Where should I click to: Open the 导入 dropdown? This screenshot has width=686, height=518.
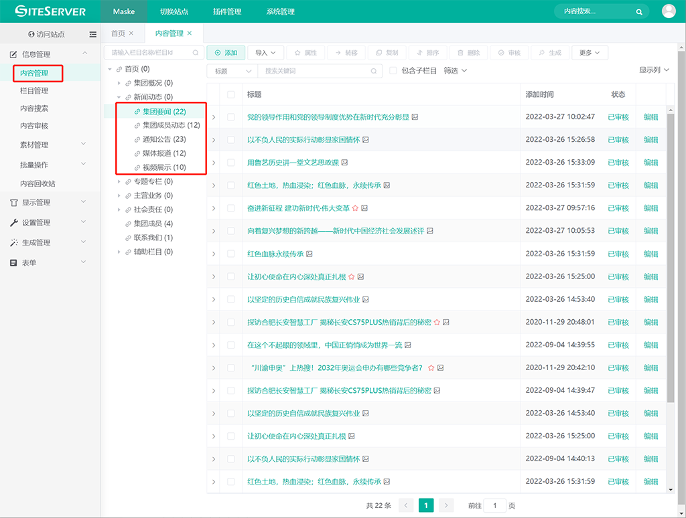(266, 52)
